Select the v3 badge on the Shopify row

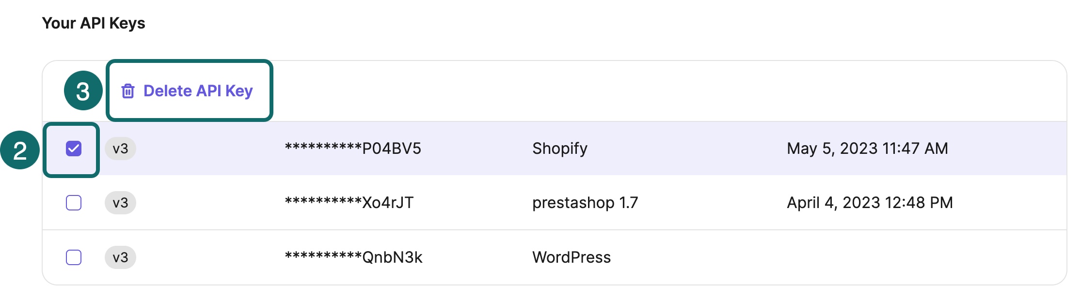tap(120, 149)
